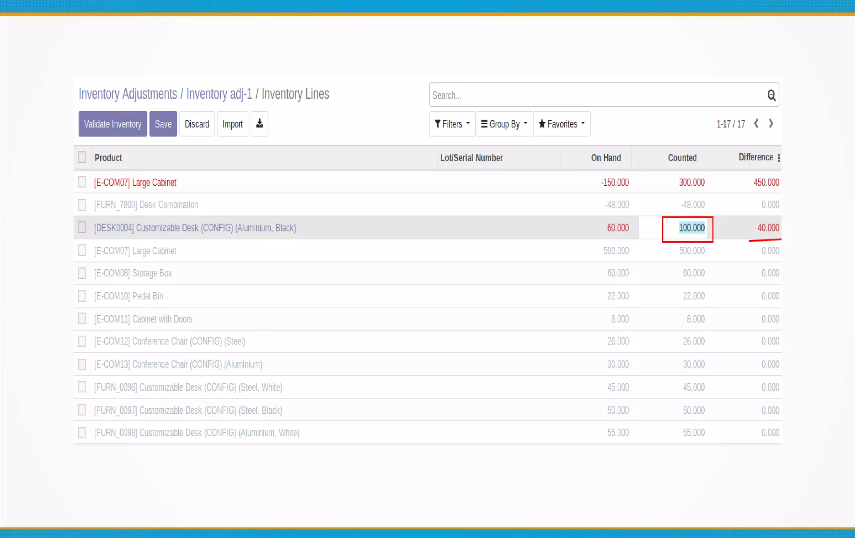
Task: Toggle the select-all header checkbox
Action: (82, 157)
